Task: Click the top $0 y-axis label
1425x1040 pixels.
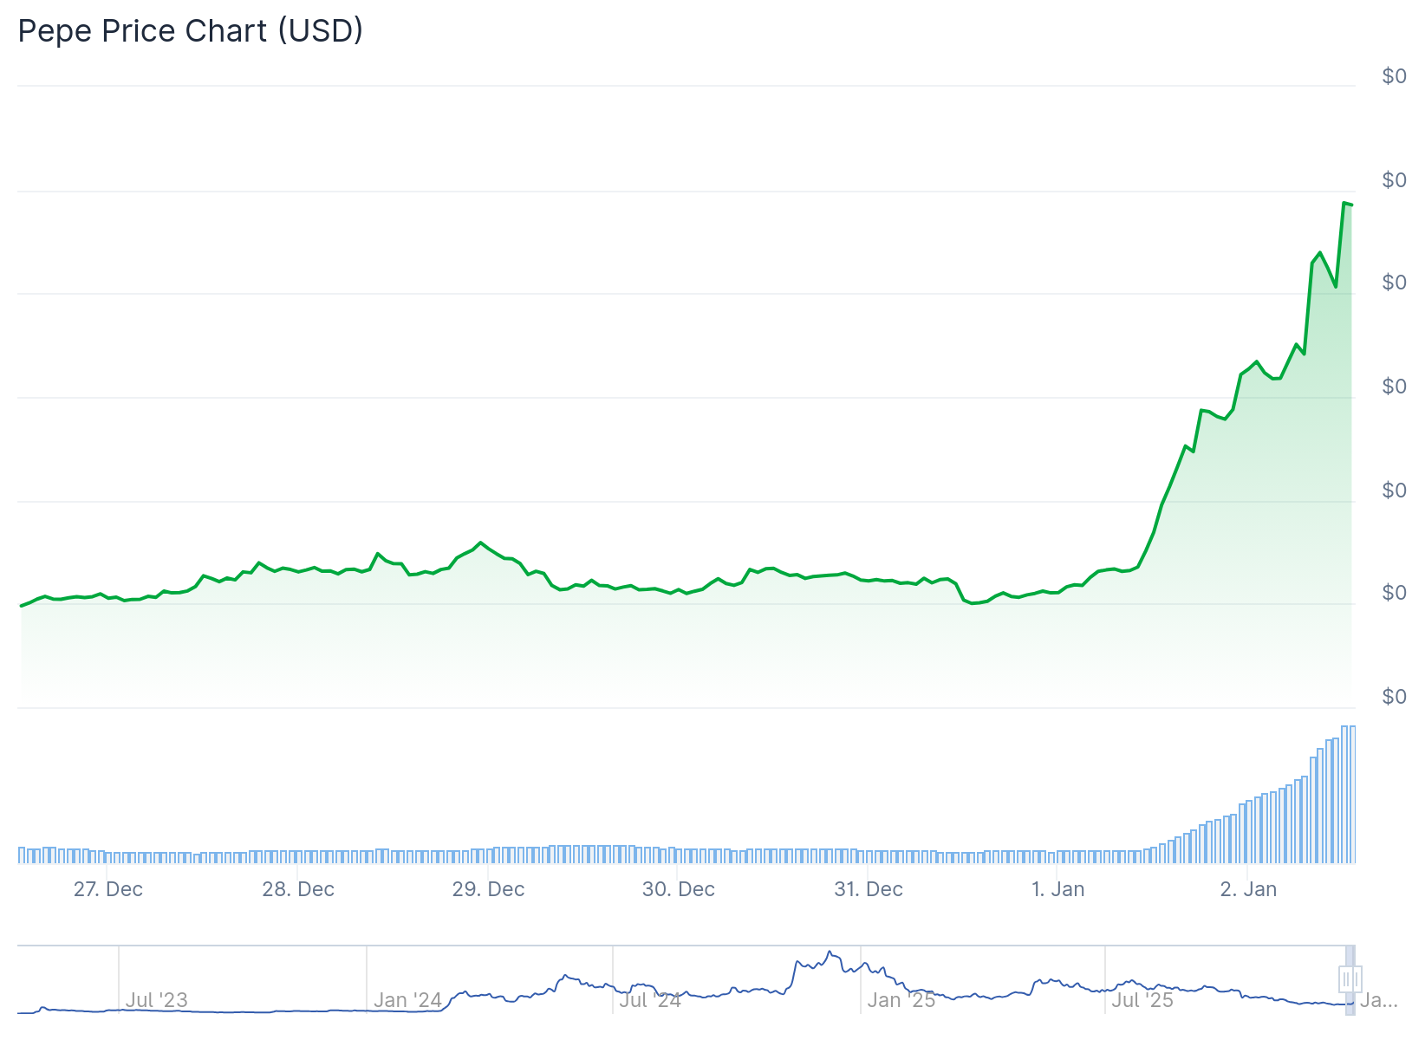Action: 1394,76
